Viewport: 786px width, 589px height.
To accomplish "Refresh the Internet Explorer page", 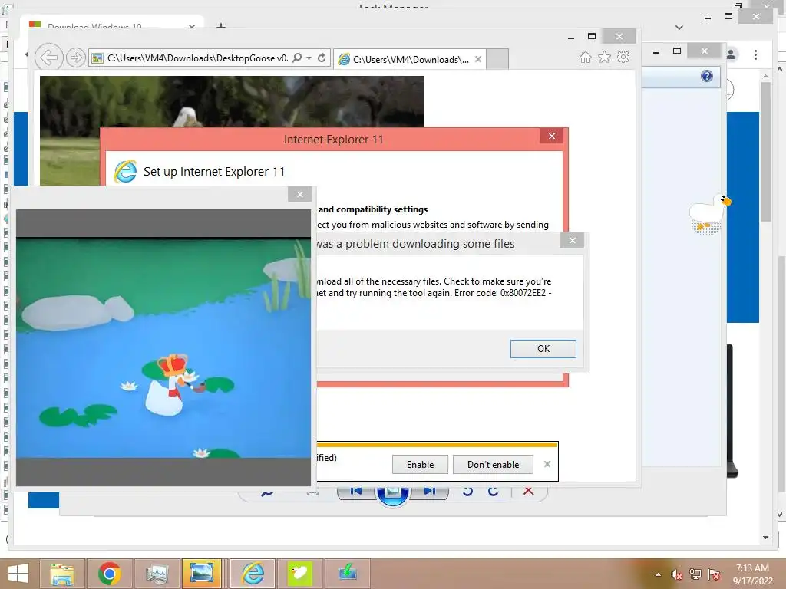I will tap(322, 58).
